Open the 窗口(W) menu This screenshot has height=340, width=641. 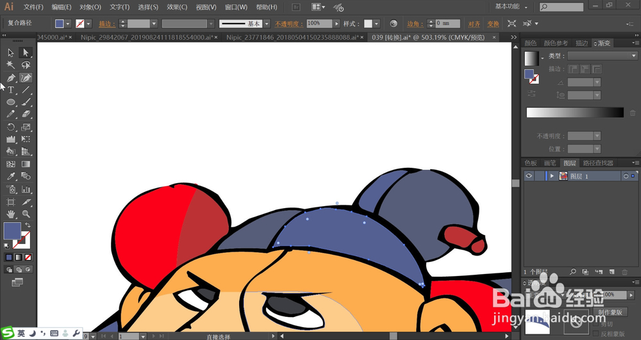coord(237,7)
